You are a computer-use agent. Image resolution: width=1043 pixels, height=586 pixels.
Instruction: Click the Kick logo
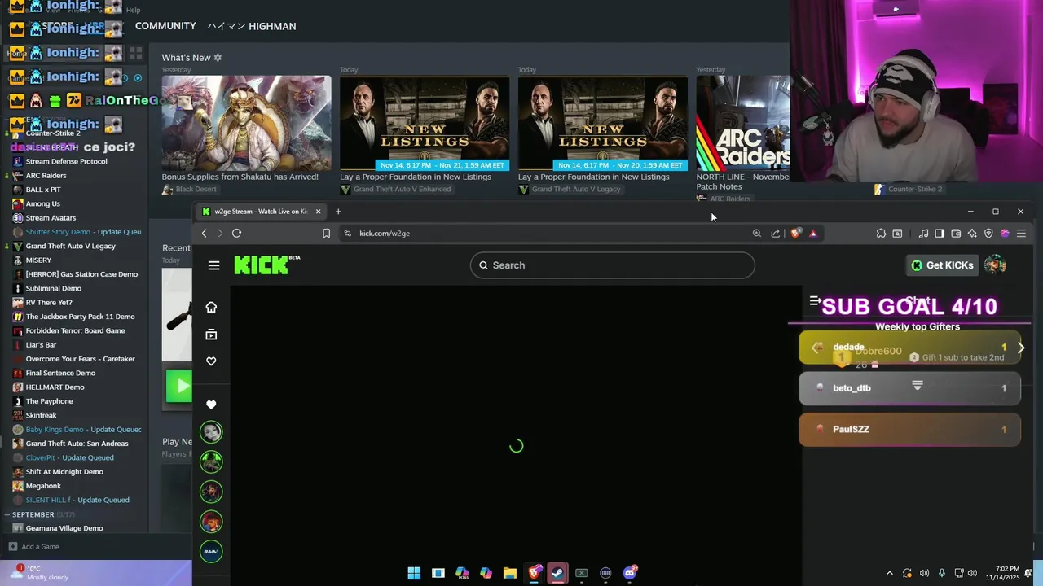point(266,265)
